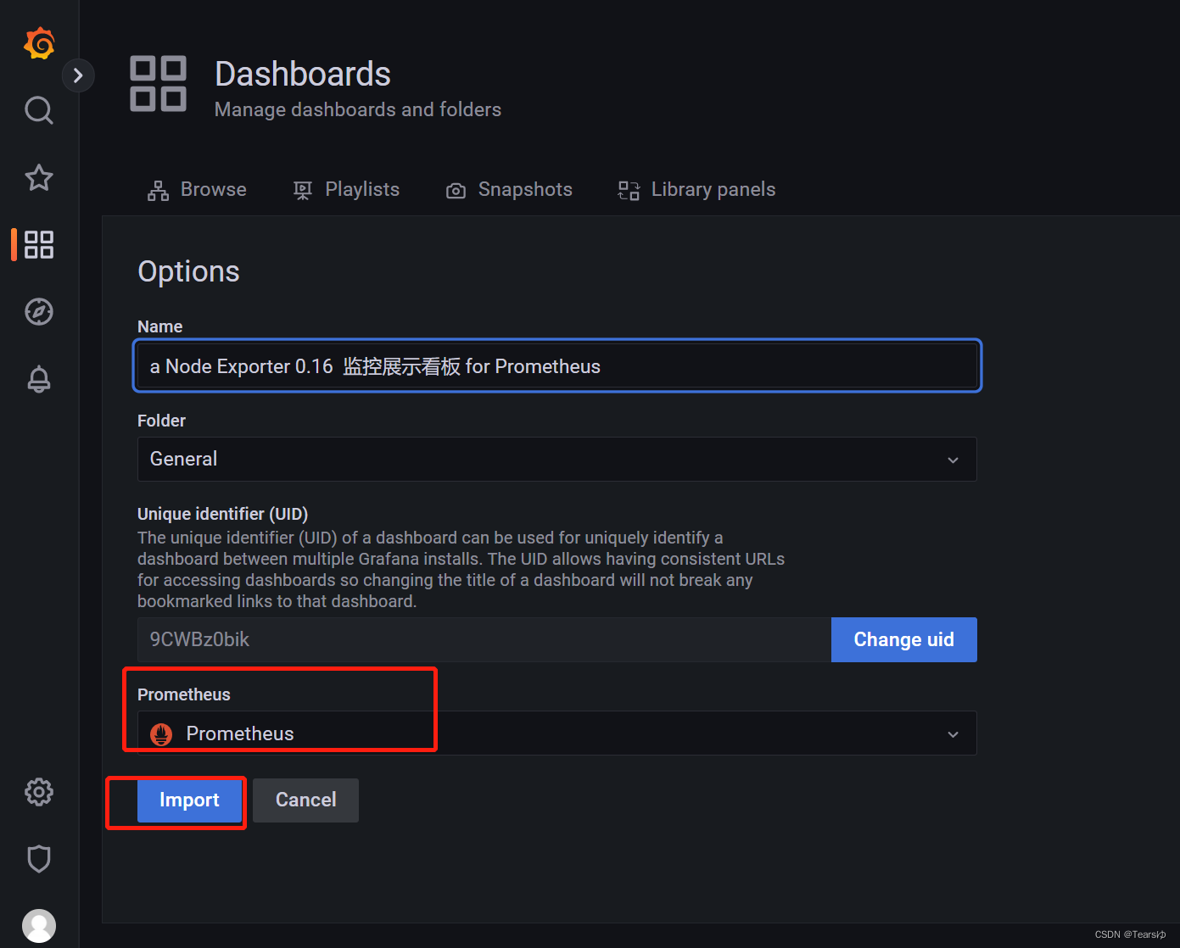Open the Search dashboards magnifier icon
Screen dimensions: 1180x948
(39, 110)
